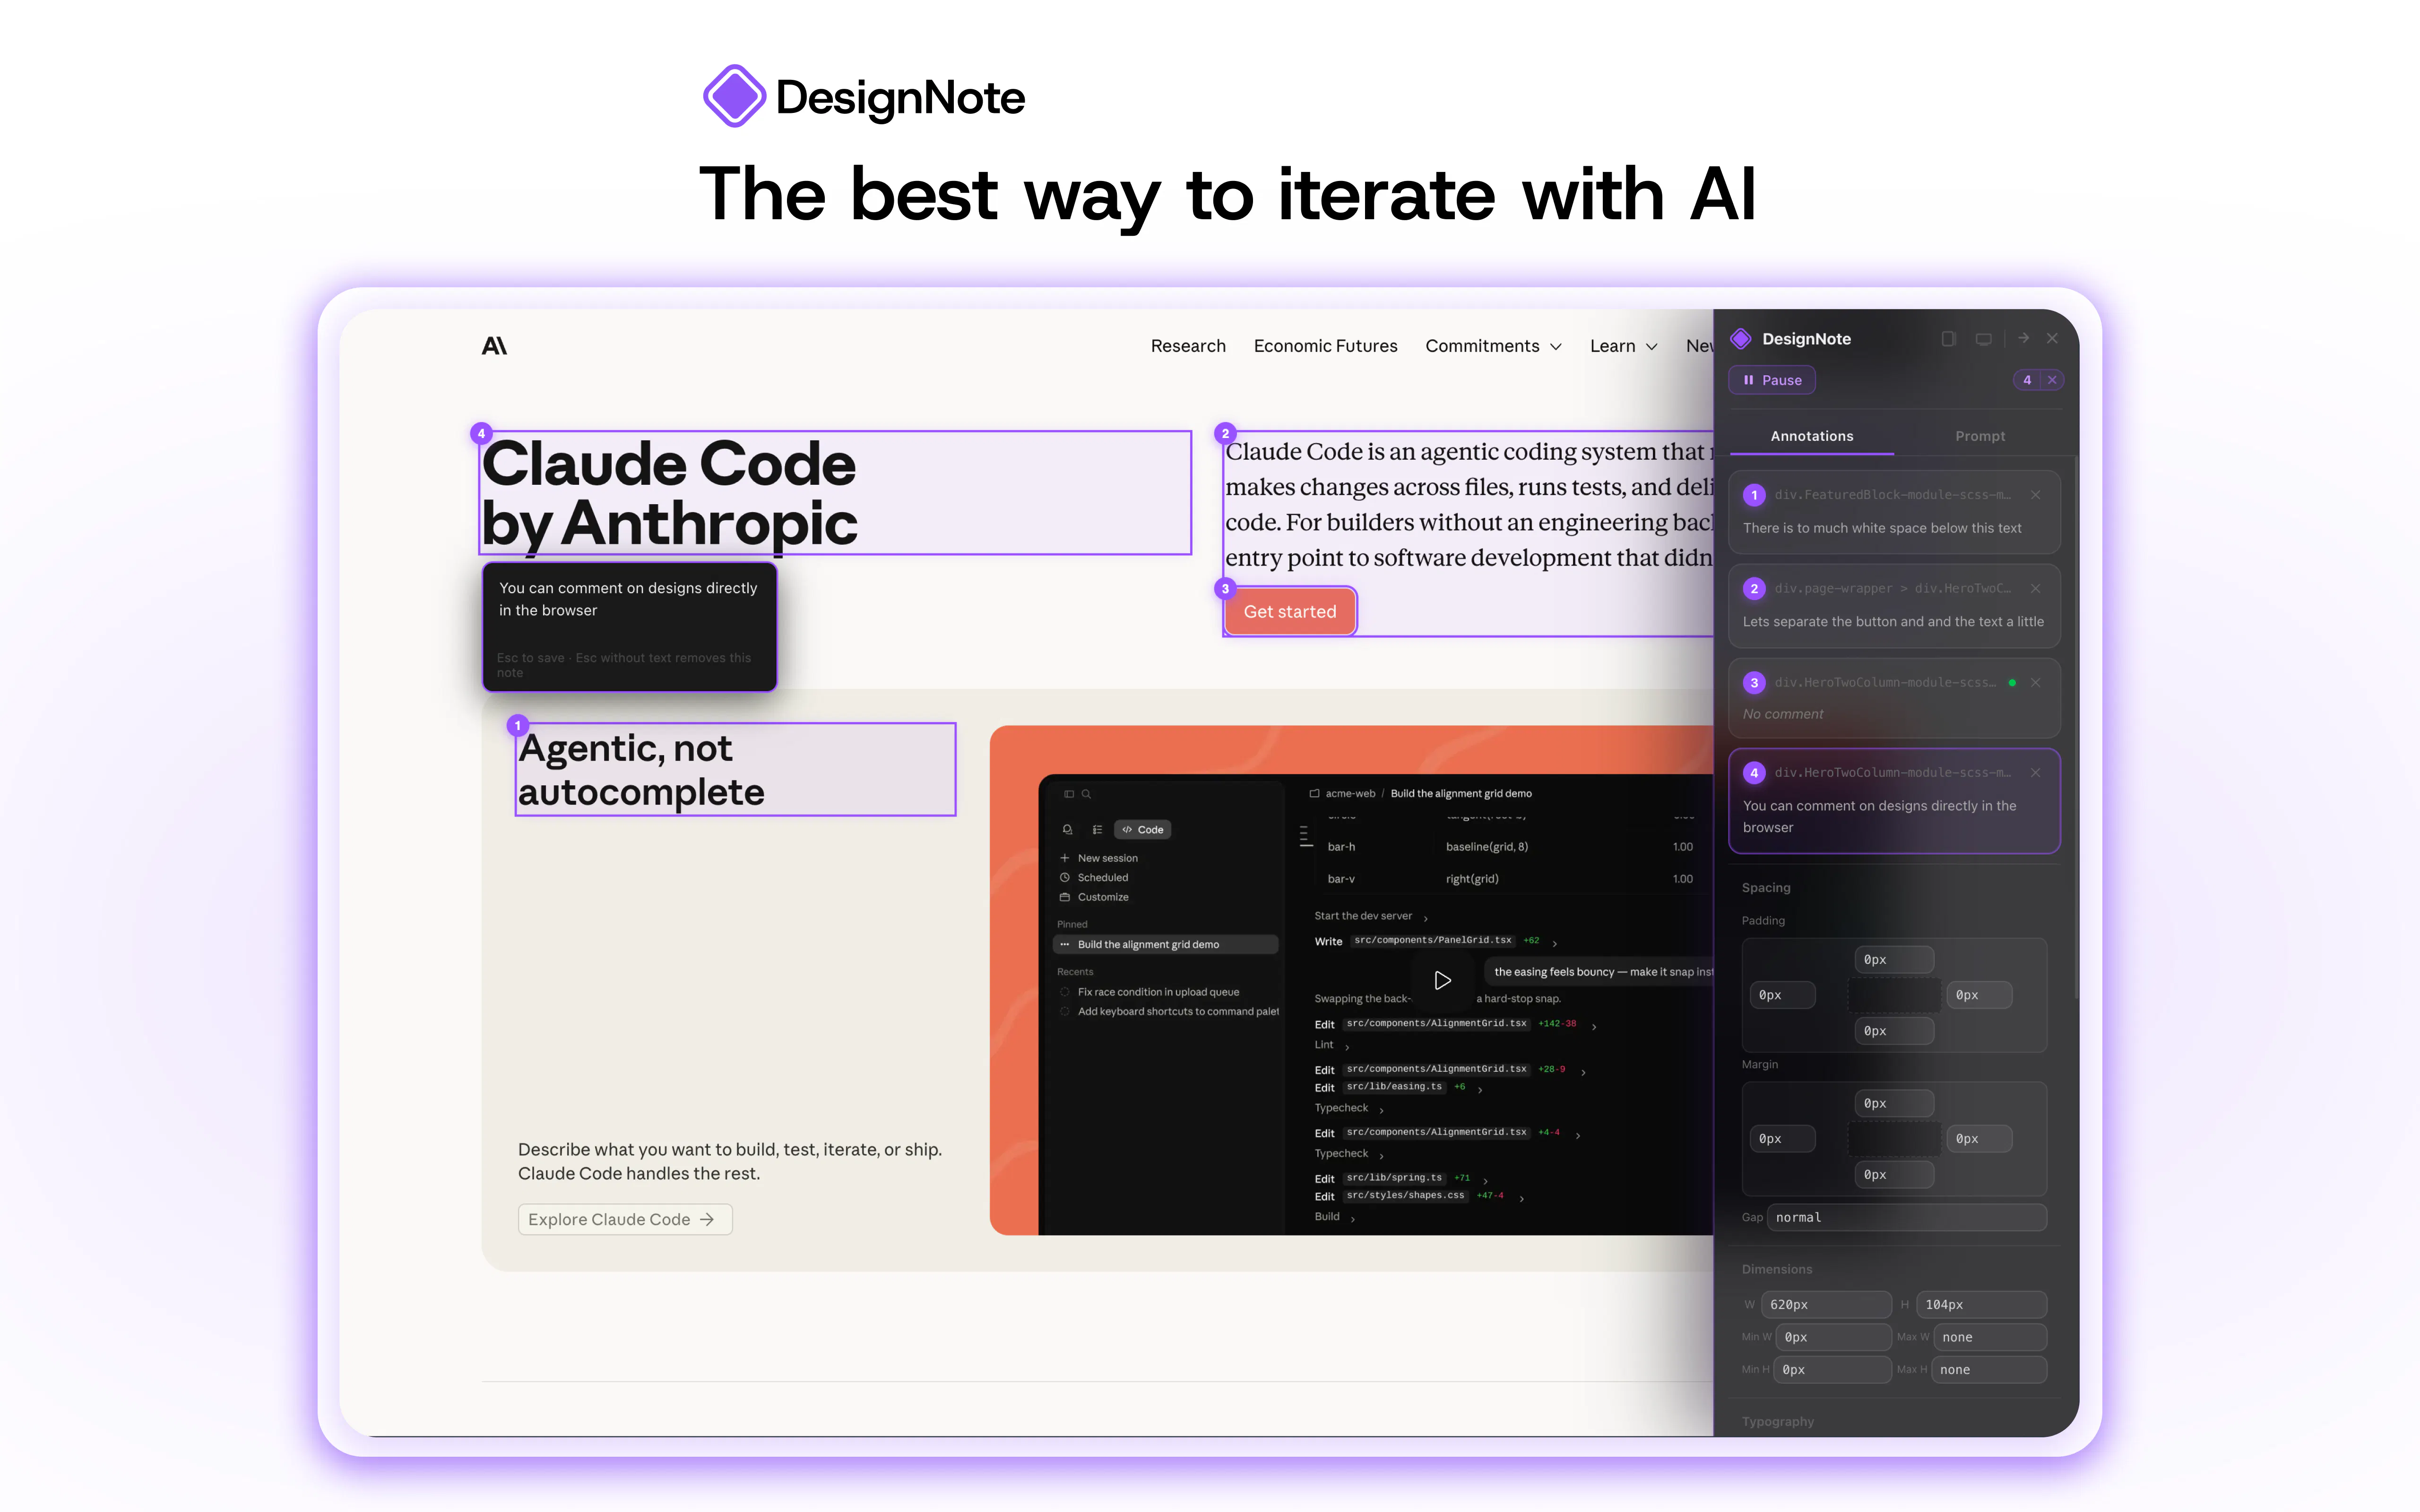
Task: Click the plus icon for New session
Action: [1065, 858]
